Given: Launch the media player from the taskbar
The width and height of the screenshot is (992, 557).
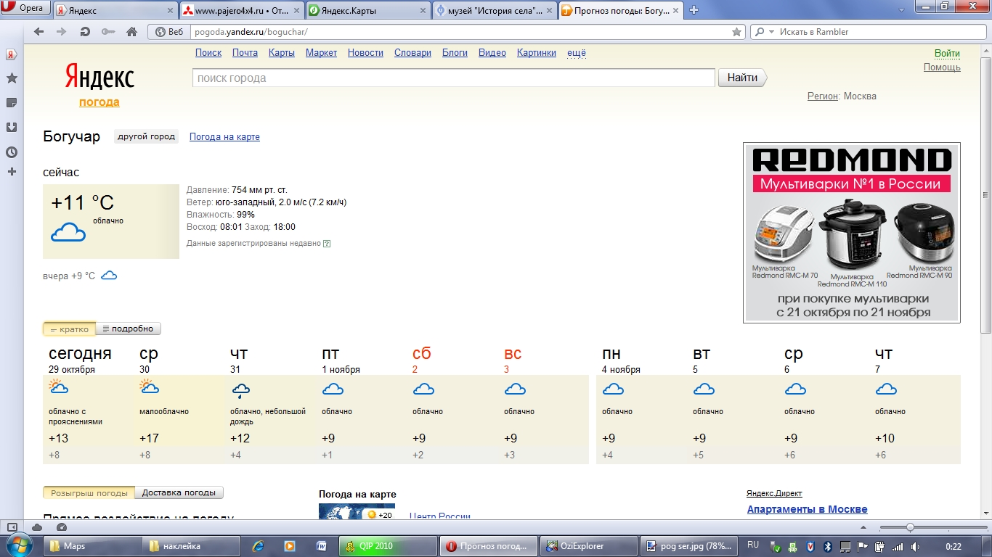Looking at the screenshot, I should [289, 545].
